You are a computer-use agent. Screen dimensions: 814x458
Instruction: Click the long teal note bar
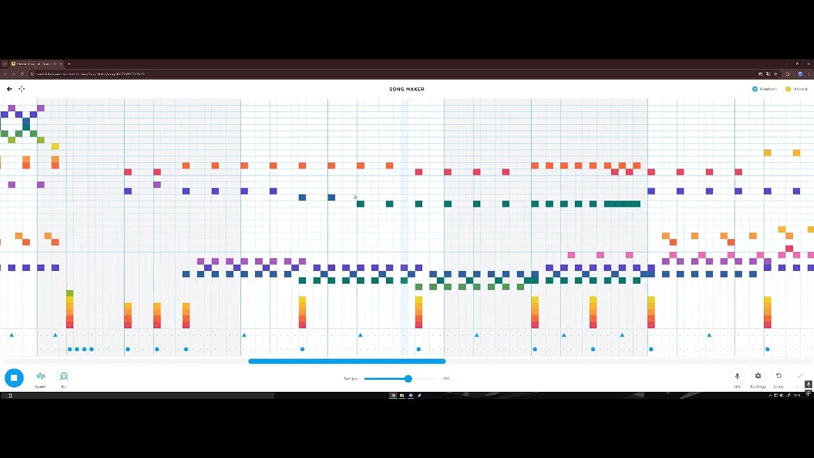click(622, 204)
